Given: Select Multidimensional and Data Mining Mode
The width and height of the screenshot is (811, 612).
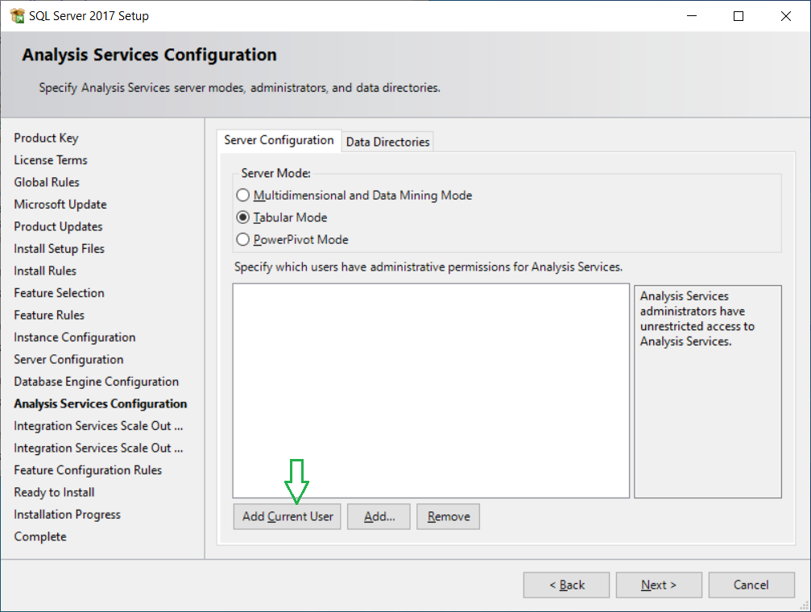Looking at the screenshot, I should 243,196.
